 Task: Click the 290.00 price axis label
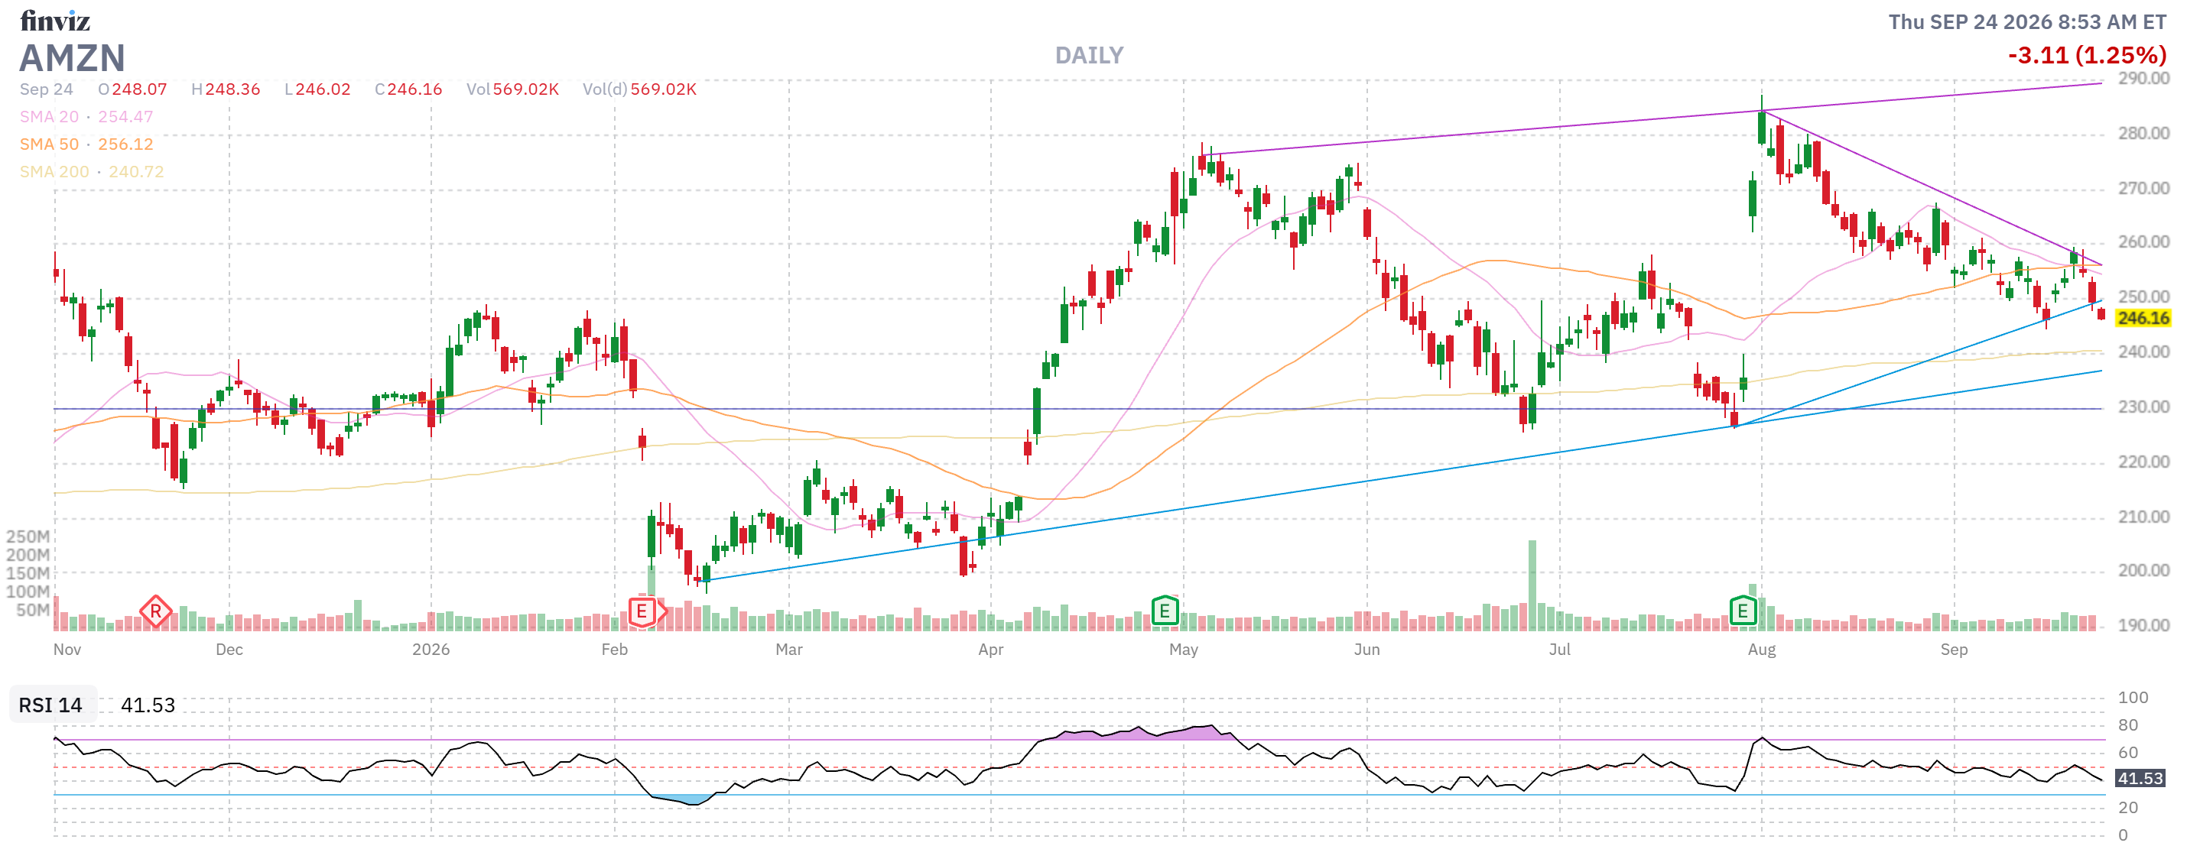(2143, 78)
